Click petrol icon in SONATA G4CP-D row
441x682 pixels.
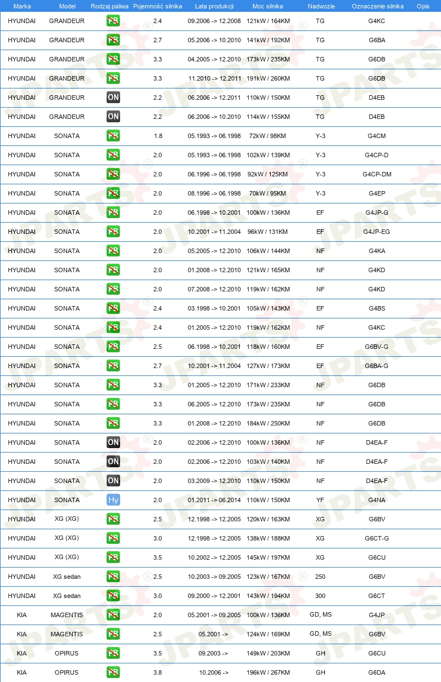[x=113, y=155]
